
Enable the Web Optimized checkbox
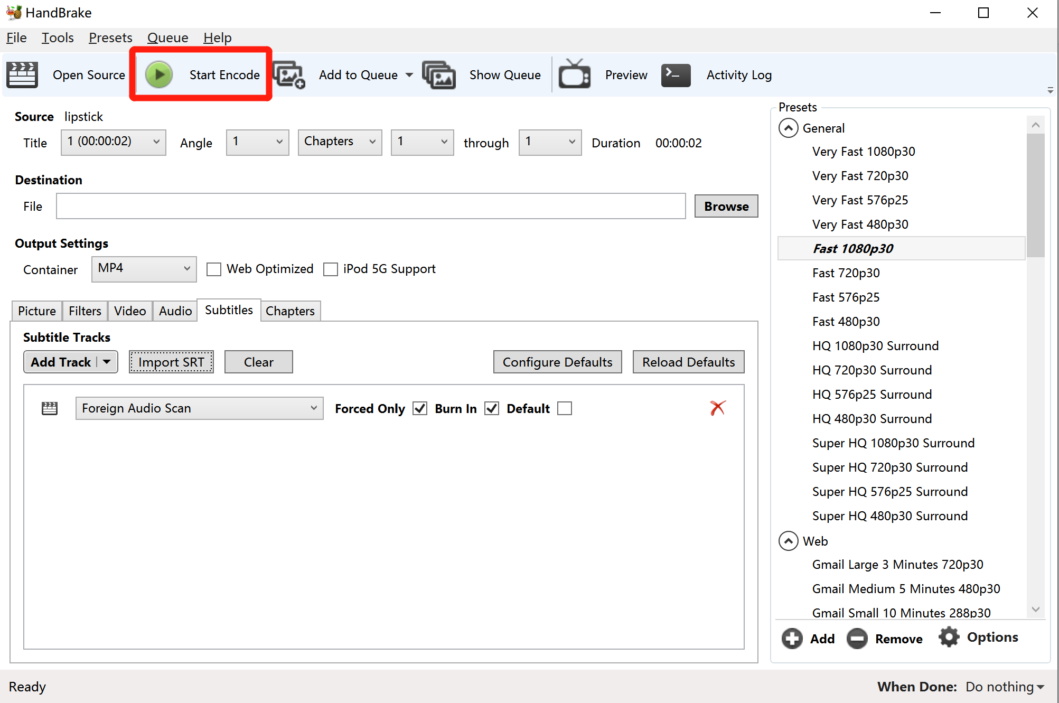point(214,269)
